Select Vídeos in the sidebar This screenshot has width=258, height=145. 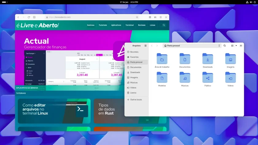pos(137,88)
